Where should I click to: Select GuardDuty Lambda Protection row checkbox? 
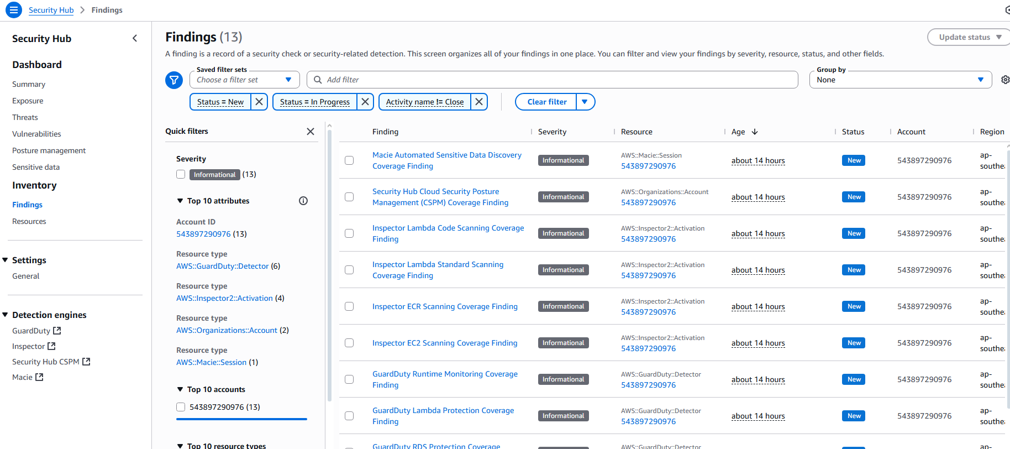pyautogui.click(x=349, y=416)
